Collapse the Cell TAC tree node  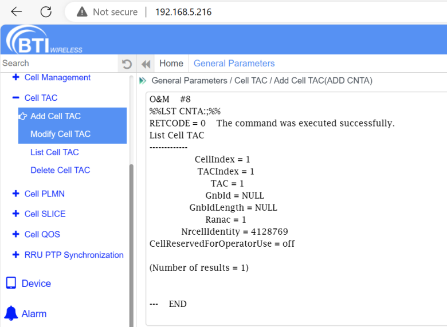(x=15, y=98)
